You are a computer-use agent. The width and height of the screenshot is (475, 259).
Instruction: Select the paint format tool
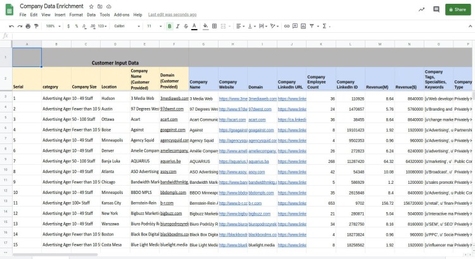(x=36, y=27)
